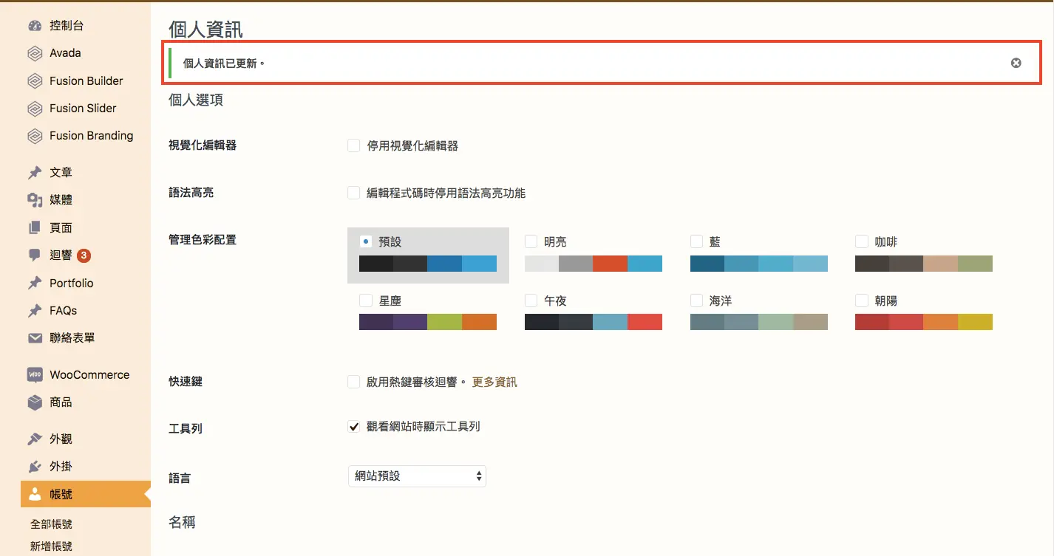This screenshot has width=1054, height=556.
Task: Check 編輯程式碼時停用語法高亮功能 checkbox
Action: (354, 193)
